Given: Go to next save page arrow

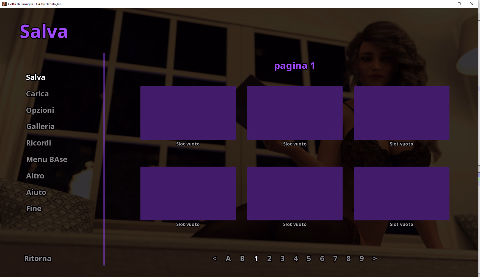Looking at the screenshot, I should 375,259.
